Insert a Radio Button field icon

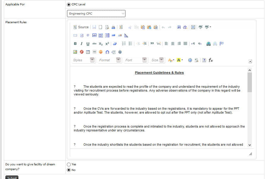88,35
